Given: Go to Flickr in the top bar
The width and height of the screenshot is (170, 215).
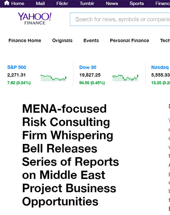Looking at the screenshot, I should (x=62, y=3).
